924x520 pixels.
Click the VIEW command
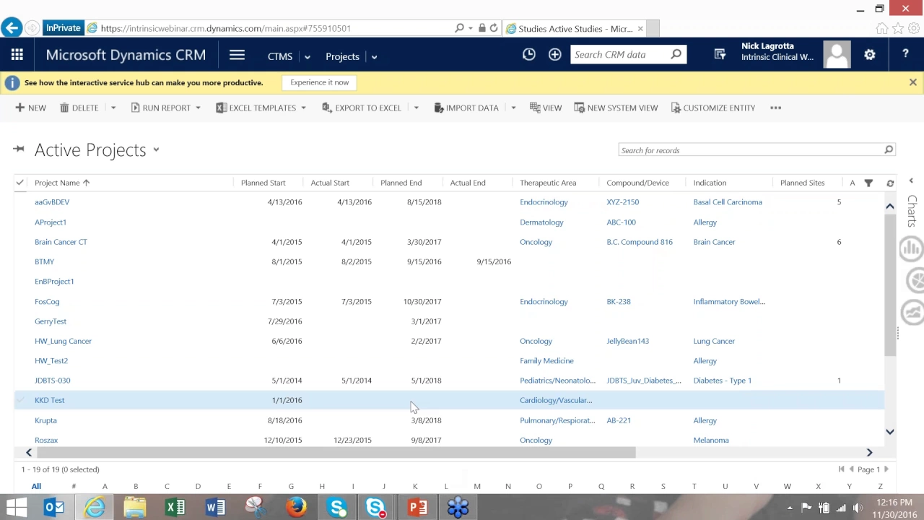pos(546,108)
